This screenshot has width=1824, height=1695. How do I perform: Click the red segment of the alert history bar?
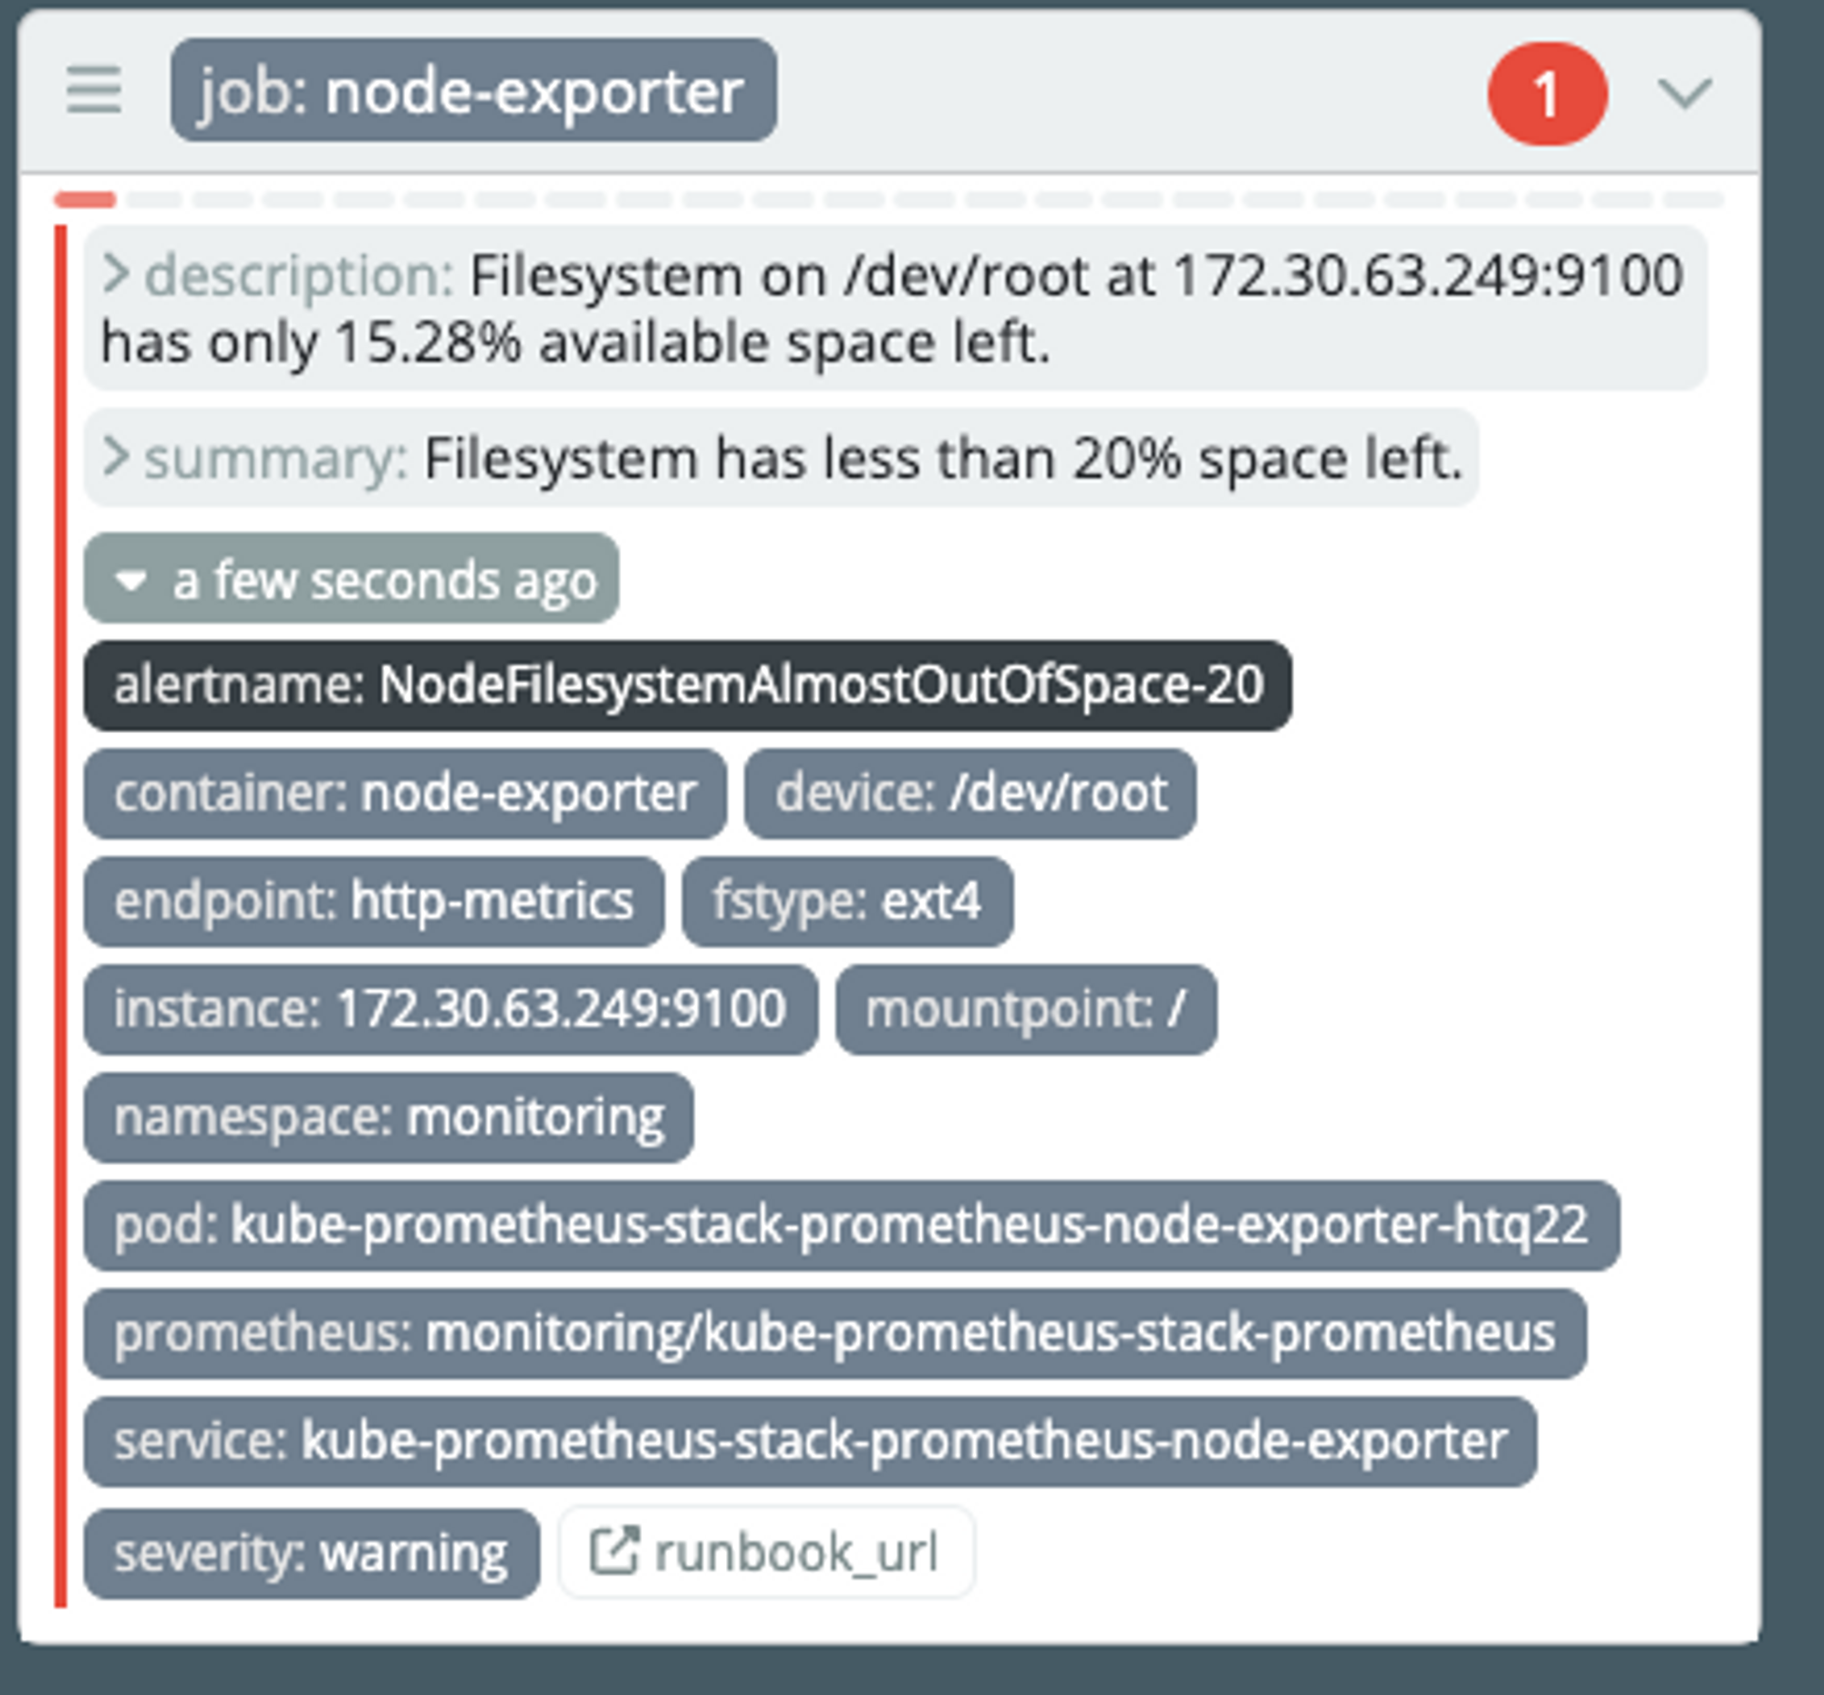tap(86, 199)
